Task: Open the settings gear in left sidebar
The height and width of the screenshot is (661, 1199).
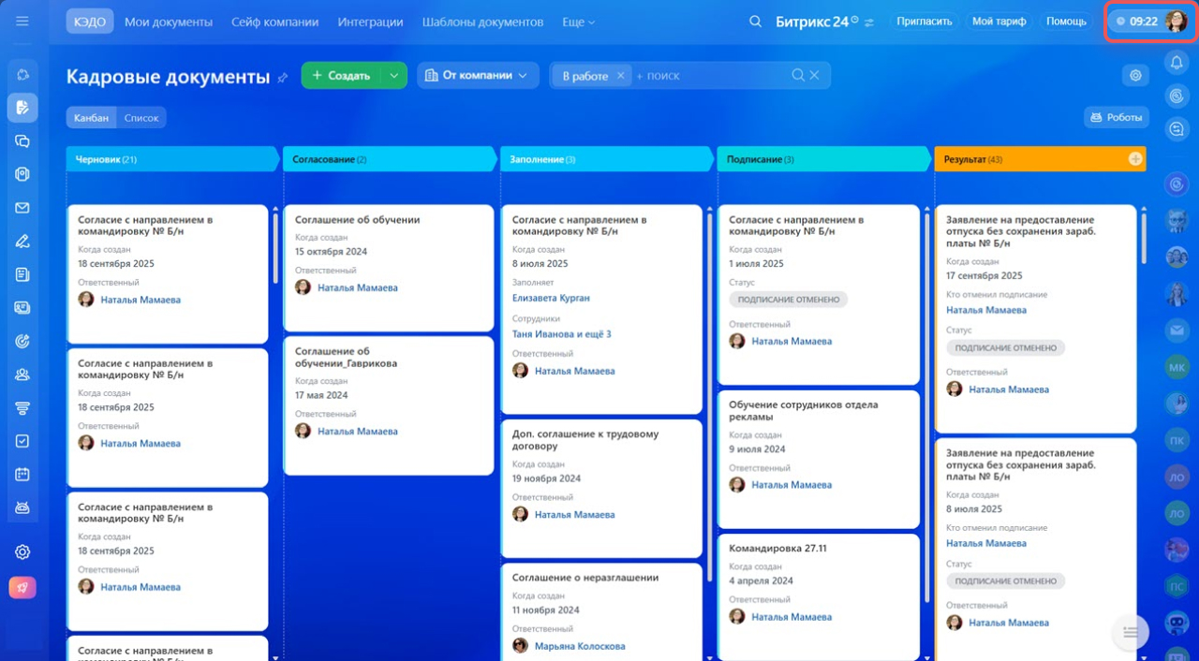Action: point(22,552)
